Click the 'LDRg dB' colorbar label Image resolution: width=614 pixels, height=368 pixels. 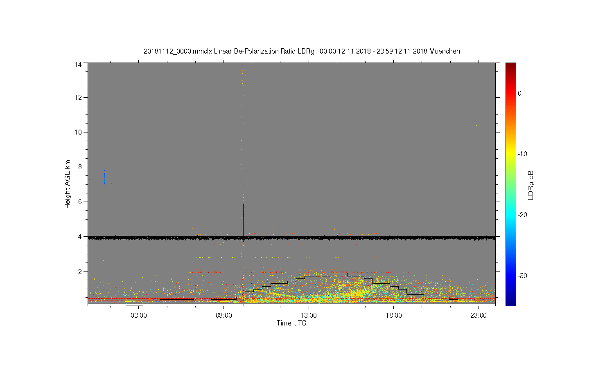531,185
